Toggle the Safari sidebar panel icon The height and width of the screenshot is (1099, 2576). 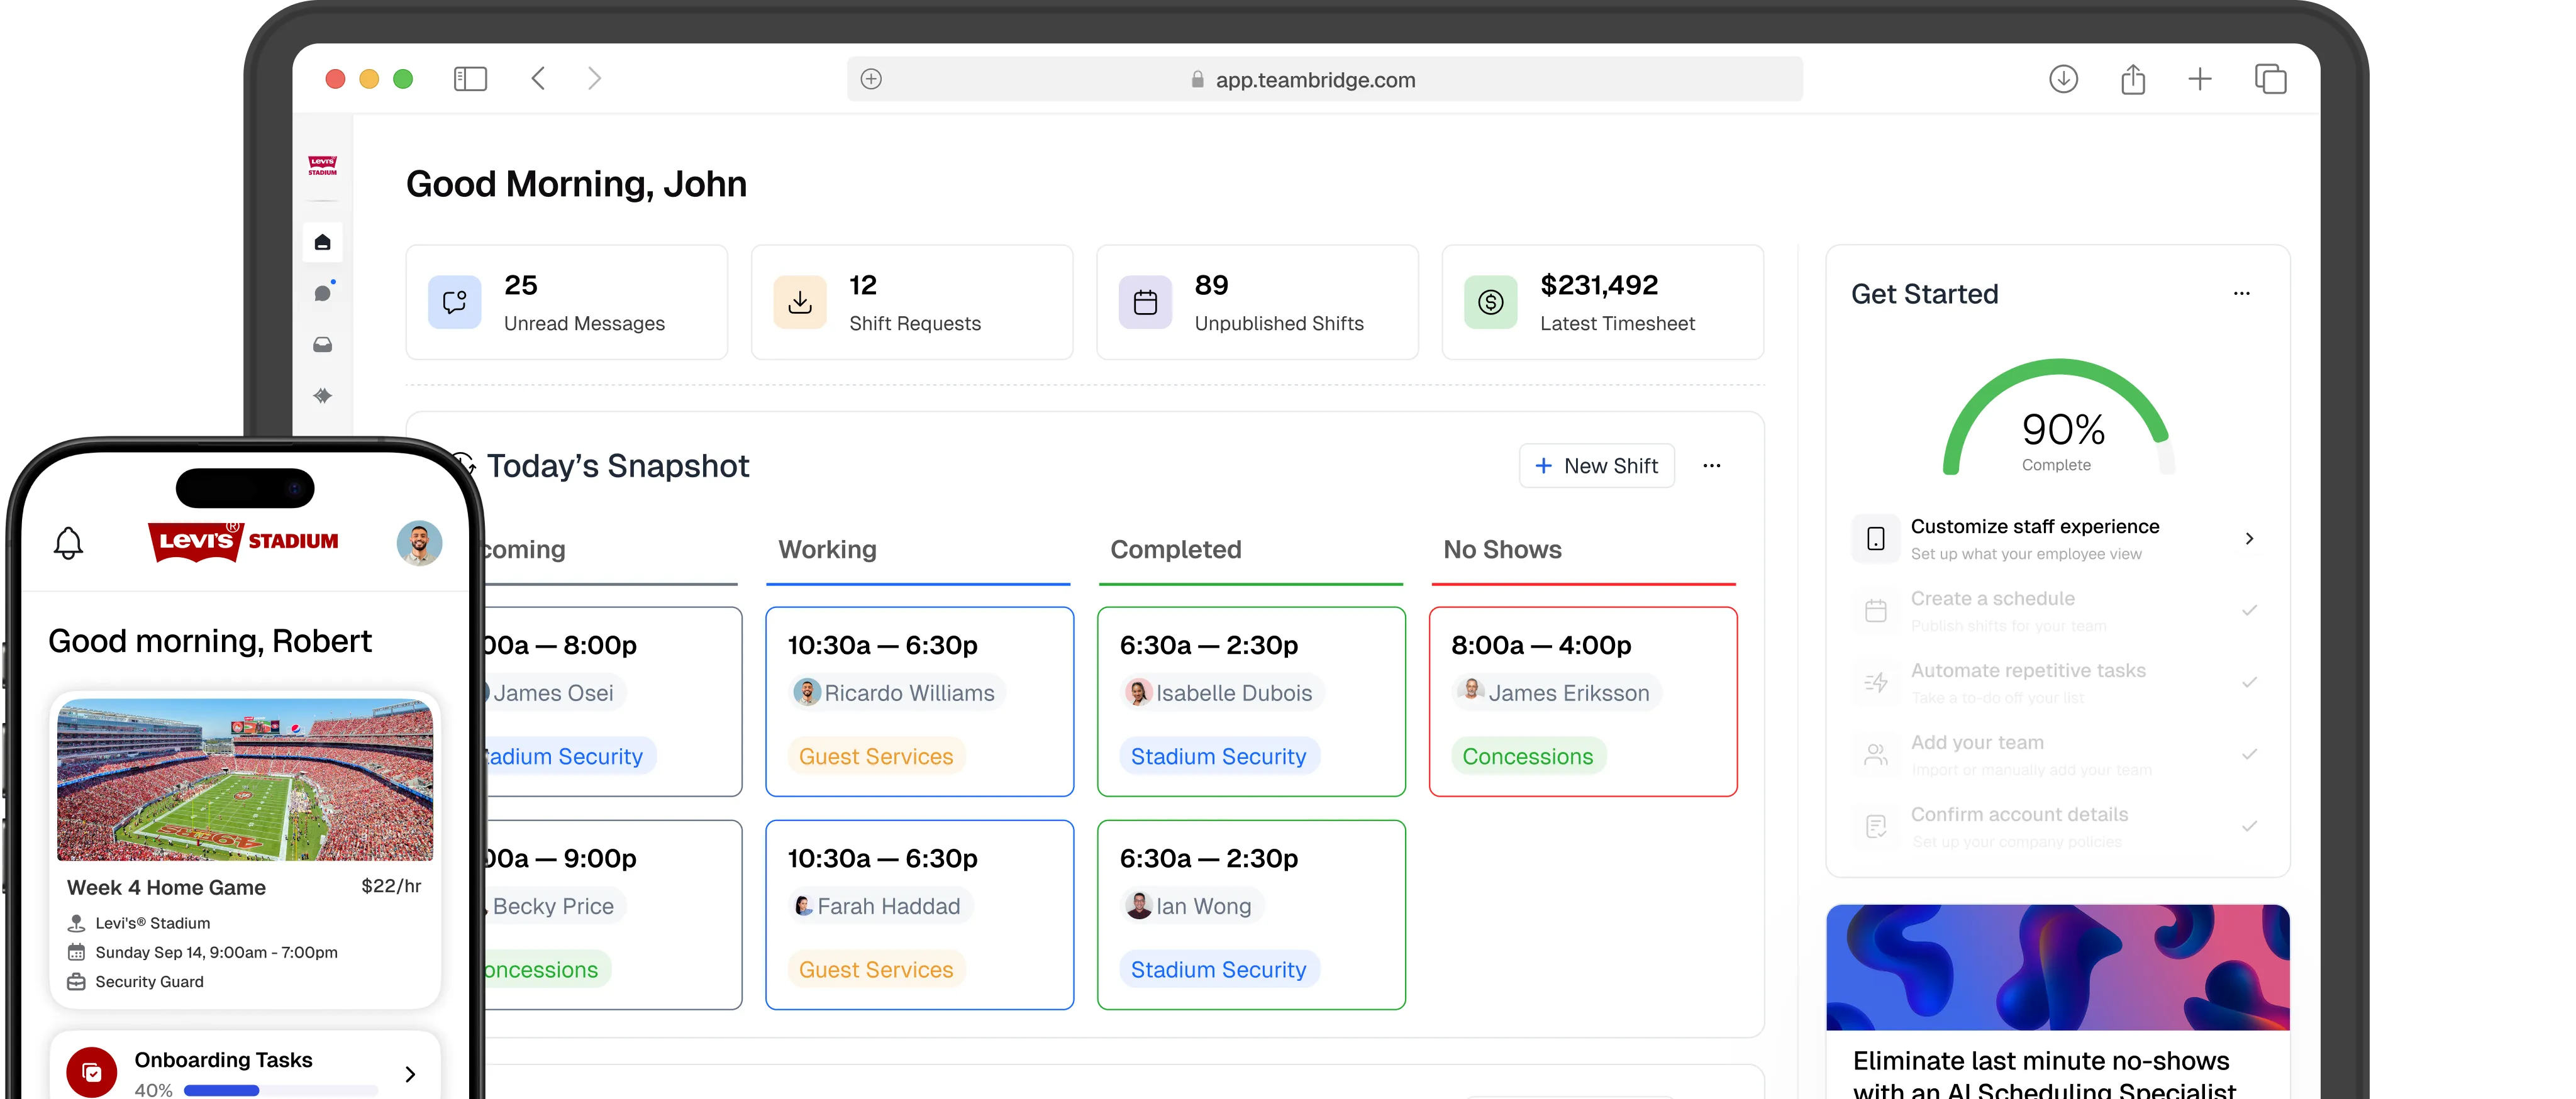[470, 79]
